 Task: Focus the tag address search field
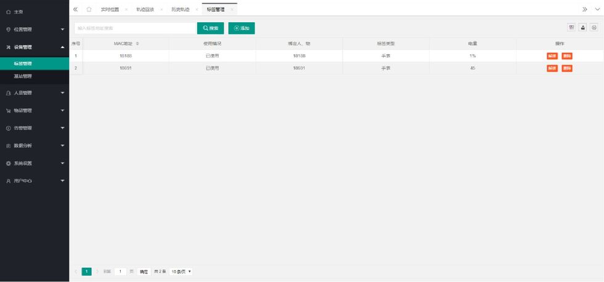pyautogui.click(x=134, y=28)
